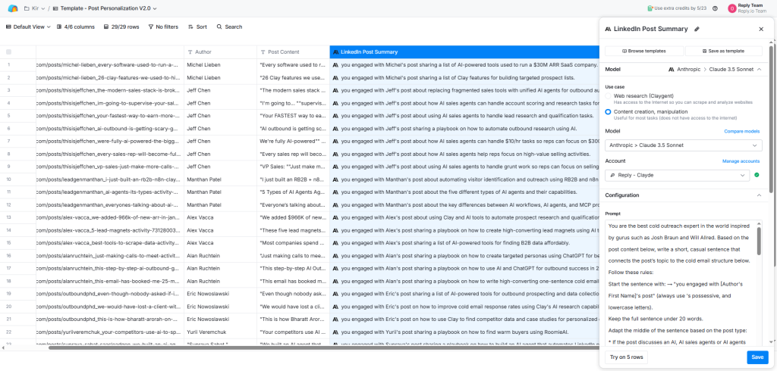Image resolution: width=777 pixels, height=371 pixels.
Task: Click the Compare models link
Action: click(x=741, y=131)
